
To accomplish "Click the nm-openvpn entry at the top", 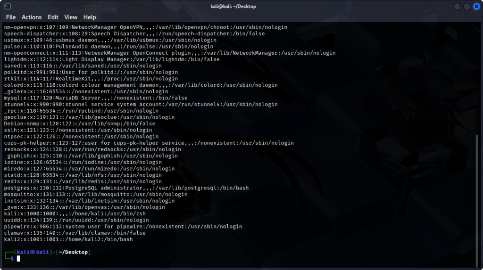I will pyautogui.click(x=145, y=27).
